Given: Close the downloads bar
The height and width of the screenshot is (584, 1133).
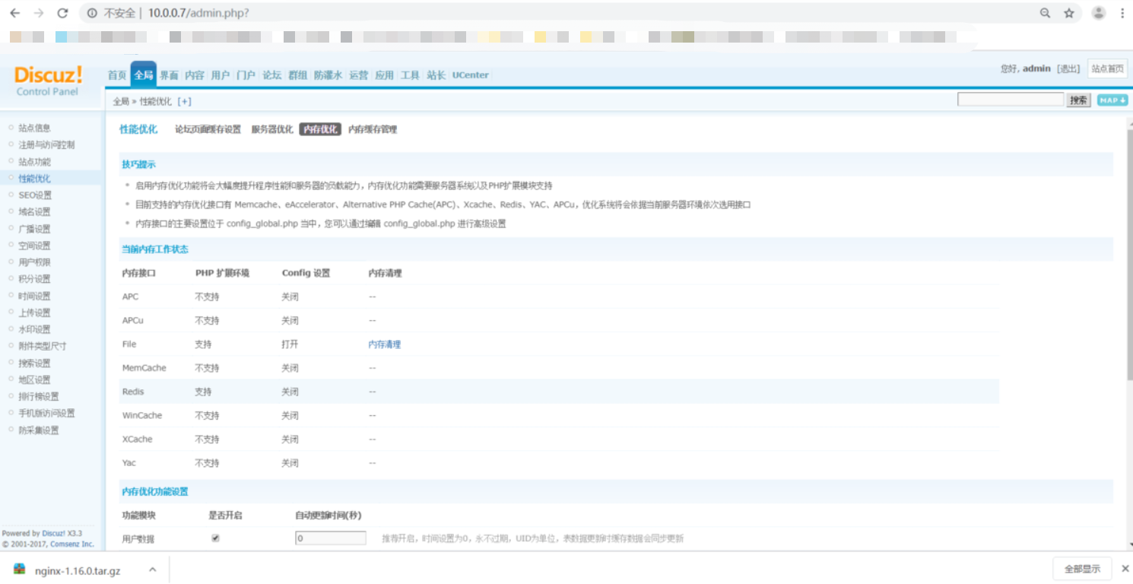Looking at the screenshot, I should click(x=1125, y=569).
